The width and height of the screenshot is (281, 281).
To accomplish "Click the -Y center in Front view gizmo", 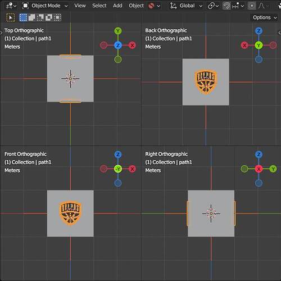I will click(x=118, y=169).
